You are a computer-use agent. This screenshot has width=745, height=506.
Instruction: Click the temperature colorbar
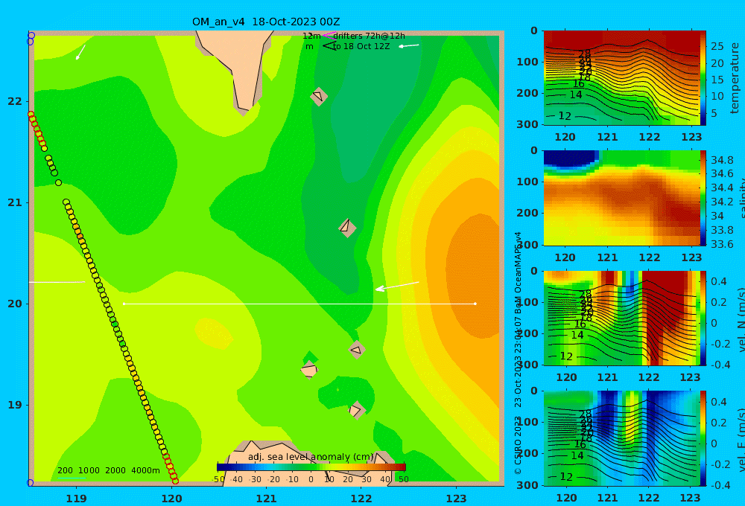[x=703, y=78]
